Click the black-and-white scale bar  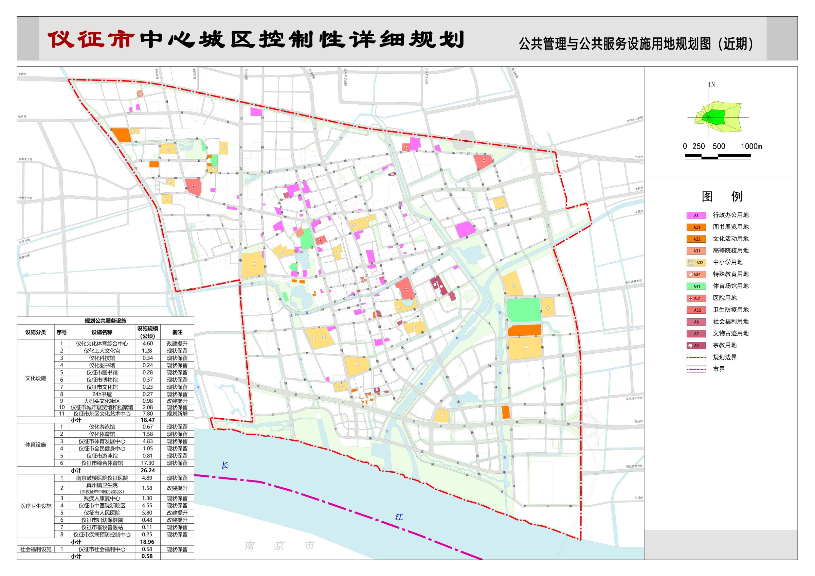tap(718, 156)
